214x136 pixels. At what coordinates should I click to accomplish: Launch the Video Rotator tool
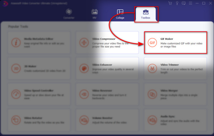click(39, 120)
